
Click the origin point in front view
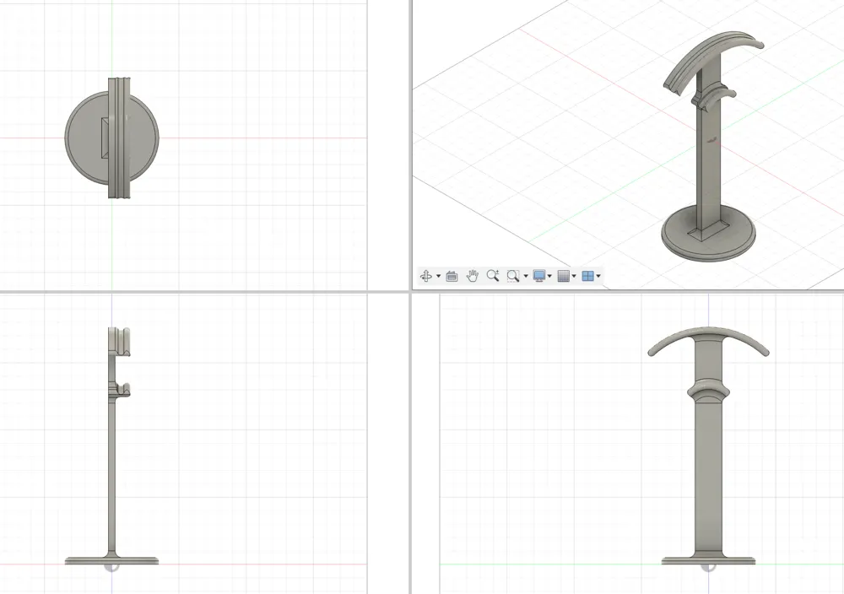708,565
